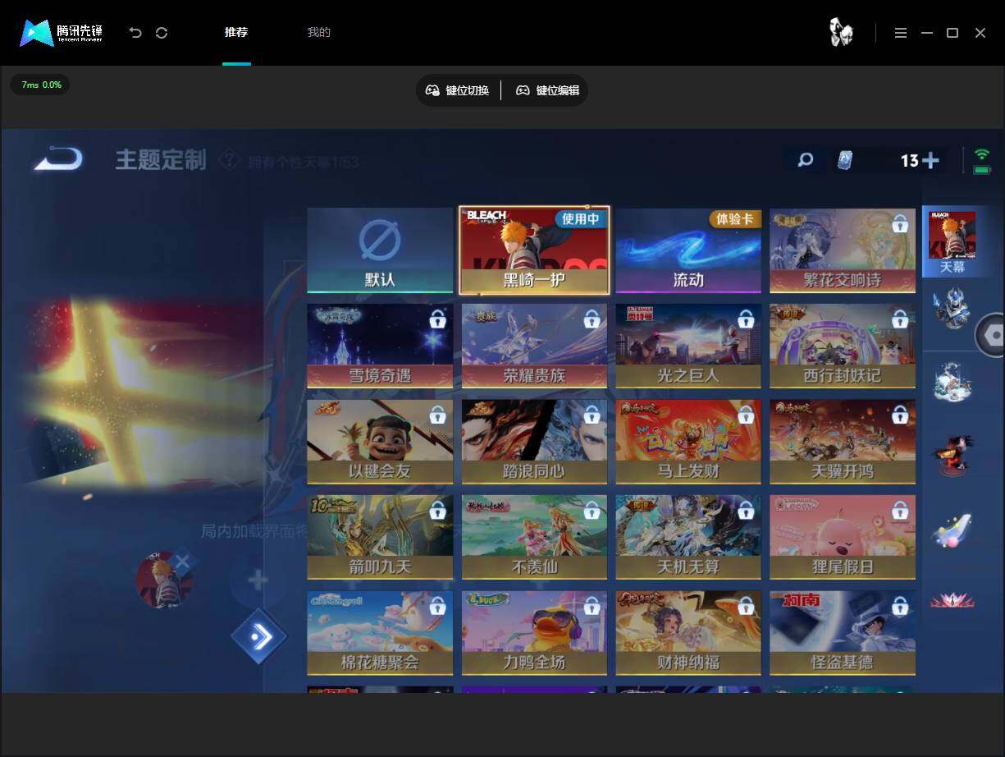This screenshot has height=757, width=1005.
Task: Click the lock icon on 马上发财
Action: (746, 415)
